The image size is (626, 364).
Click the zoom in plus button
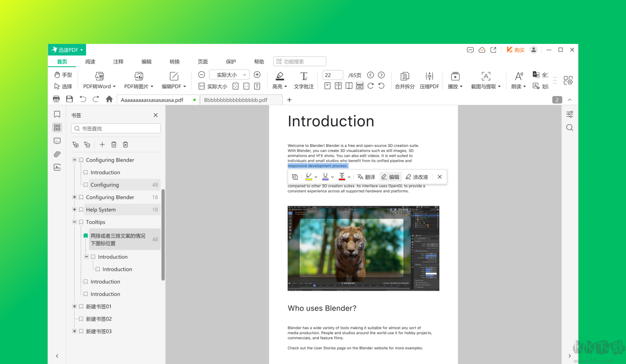[257, 75]
